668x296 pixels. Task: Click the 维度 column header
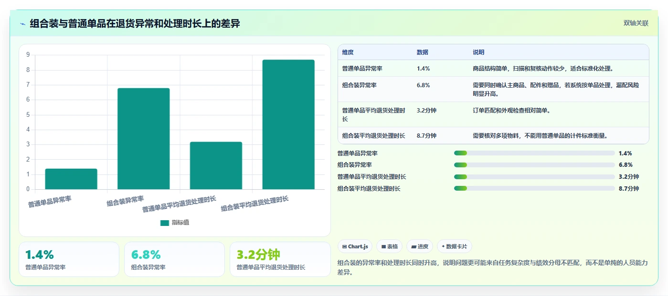coord(348,52)
